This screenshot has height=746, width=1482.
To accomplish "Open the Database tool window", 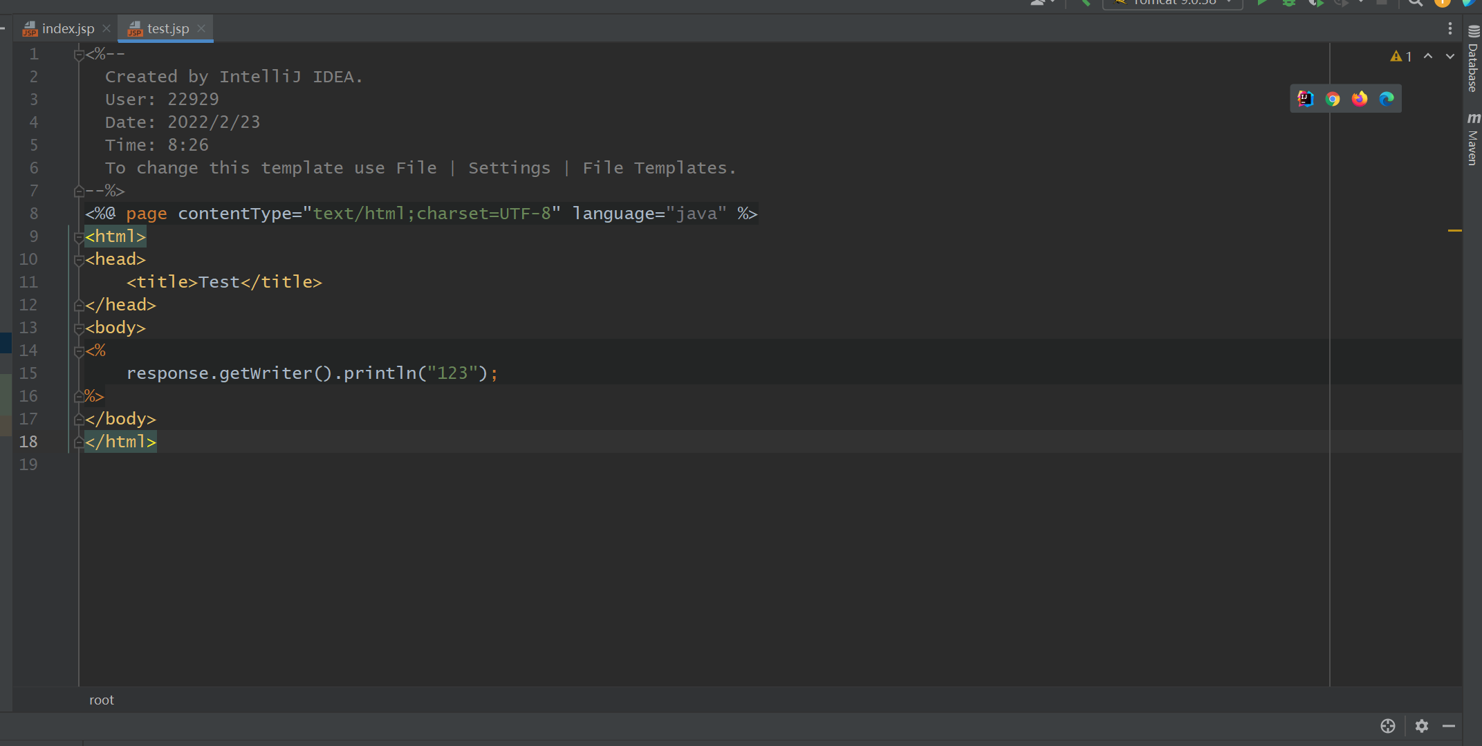I will point(1473,59).
